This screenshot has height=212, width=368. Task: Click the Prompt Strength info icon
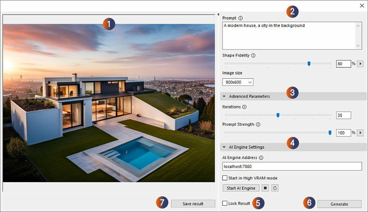pyautogui.click(x=259, y=124)
